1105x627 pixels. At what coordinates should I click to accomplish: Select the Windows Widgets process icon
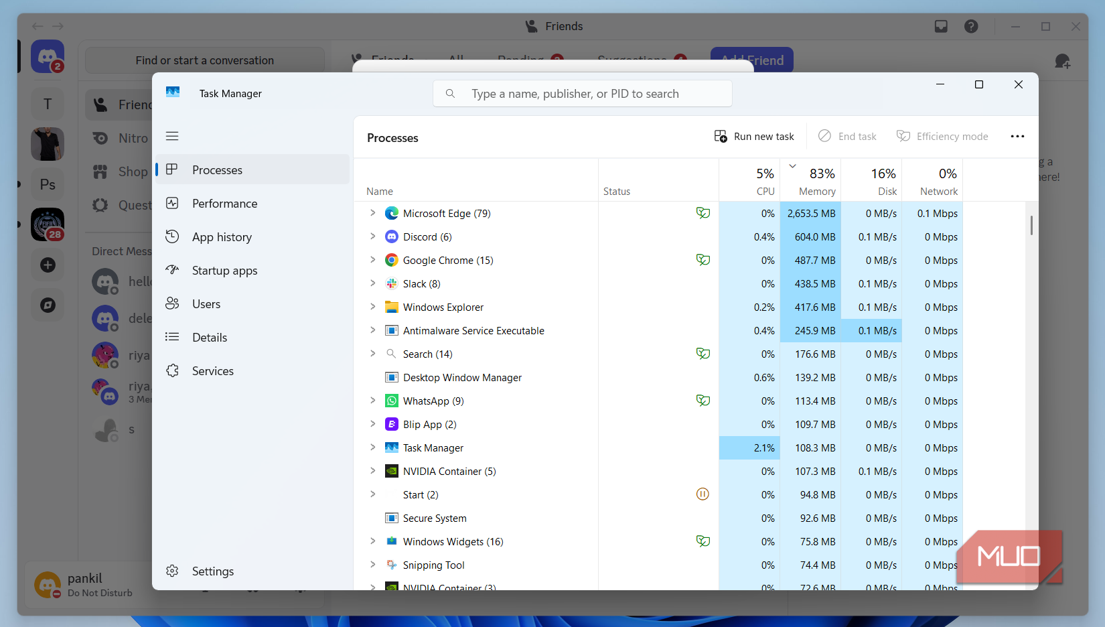pos(392,541)
